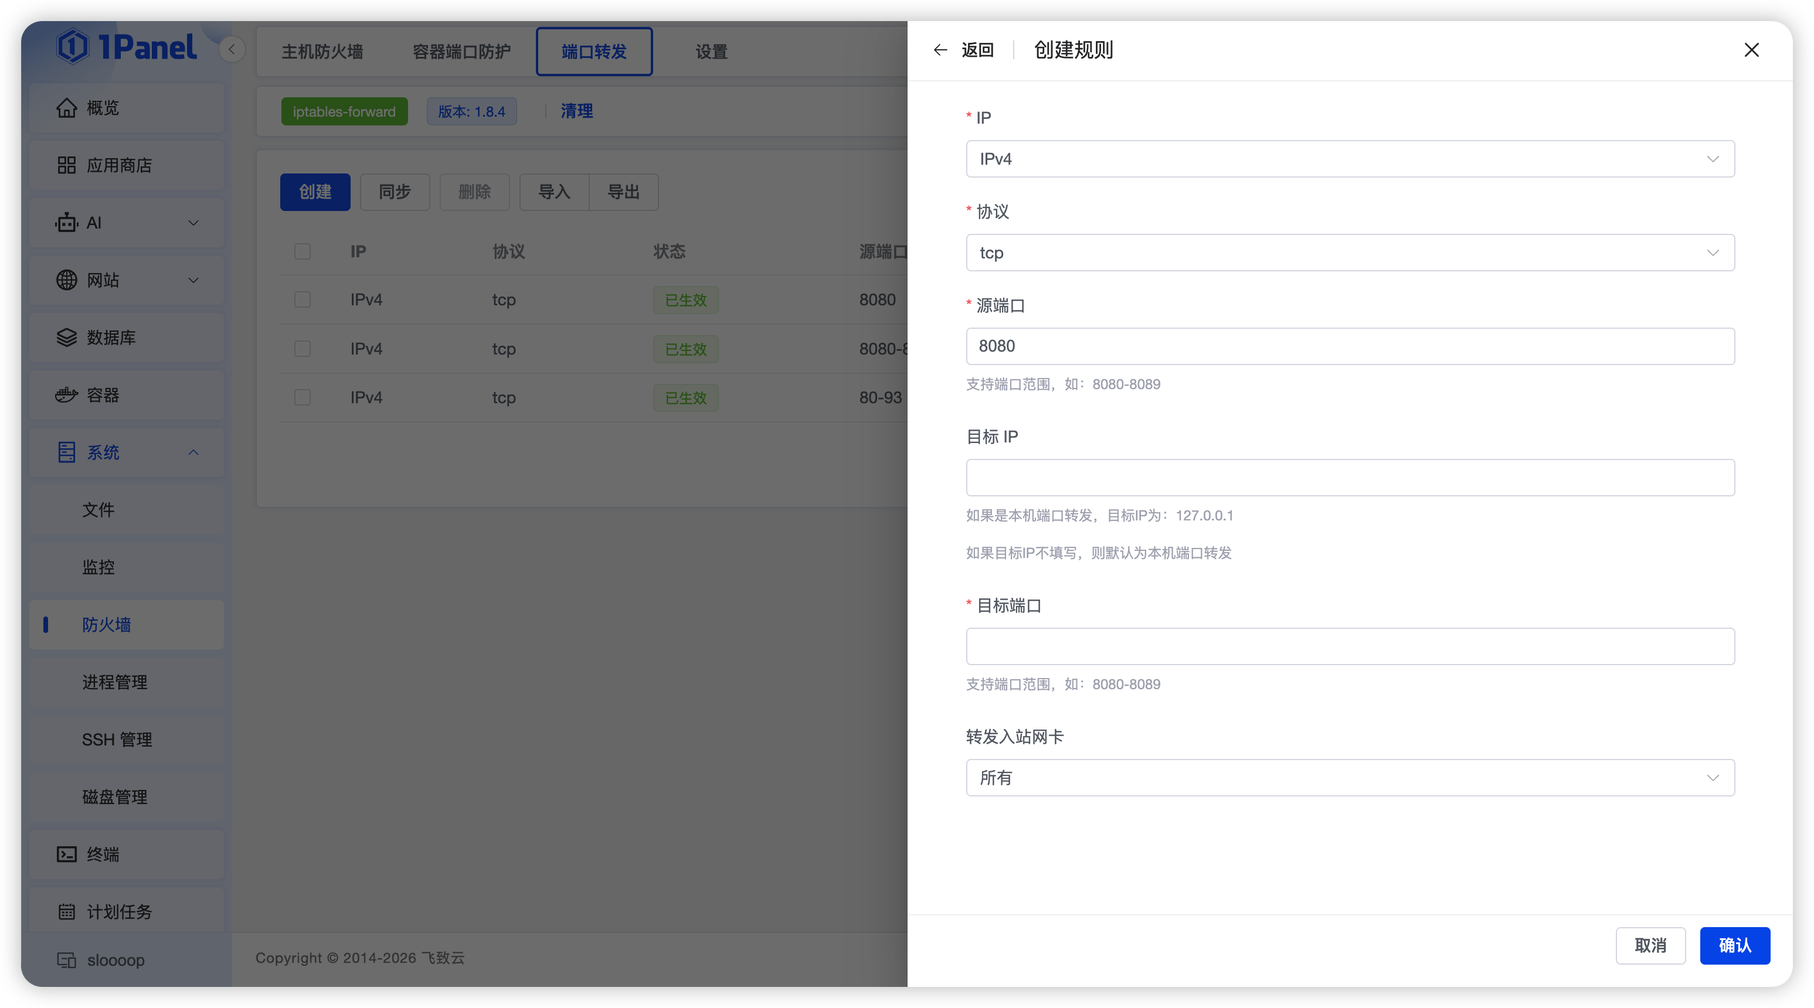Click the 系统 server icon
The width and height of the screenshot is (1814, 1008).
(x=67, y=452)
